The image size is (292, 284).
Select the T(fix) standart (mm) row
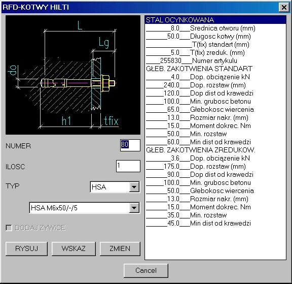[x=215, y=44]
